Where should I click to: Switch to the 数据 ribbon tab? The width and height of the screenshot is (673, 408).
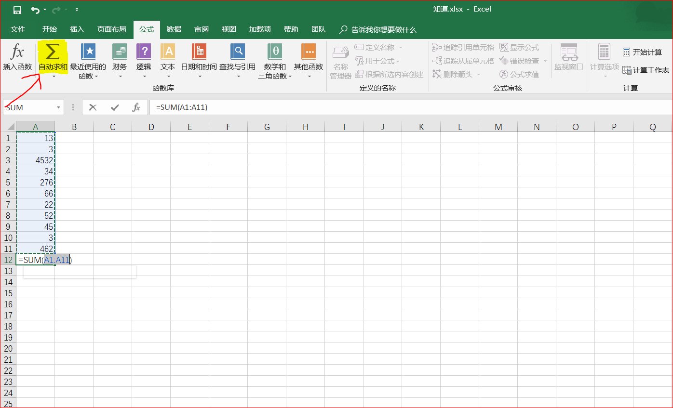[173, 29]
